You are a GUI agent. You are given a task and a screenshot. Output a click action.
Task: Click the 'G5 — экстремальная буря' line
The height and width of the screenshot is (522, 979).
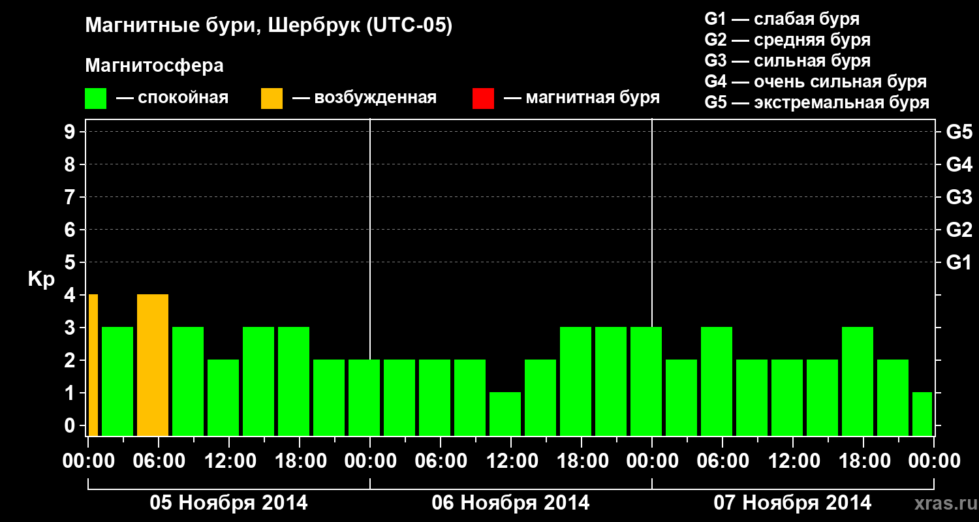tap(816, 102)
